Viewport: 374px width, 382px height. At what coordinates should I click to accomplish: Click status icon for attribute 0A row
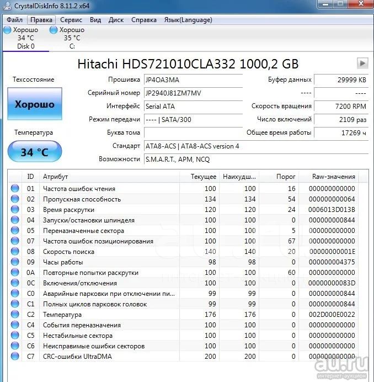tap(15, 272)
